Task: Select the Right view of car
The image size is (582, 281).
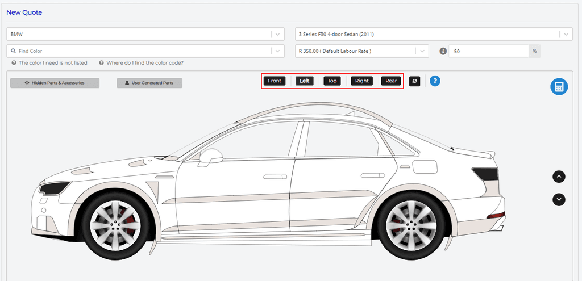Action: tap(361, 81)
